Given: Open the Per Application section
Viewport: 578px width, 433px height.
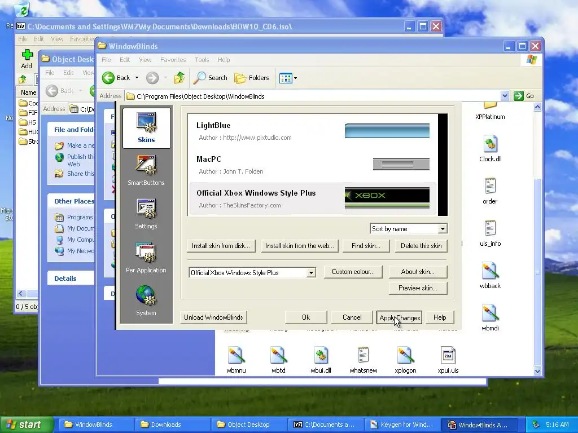Looking at the screenshot, I should (146, 257).
